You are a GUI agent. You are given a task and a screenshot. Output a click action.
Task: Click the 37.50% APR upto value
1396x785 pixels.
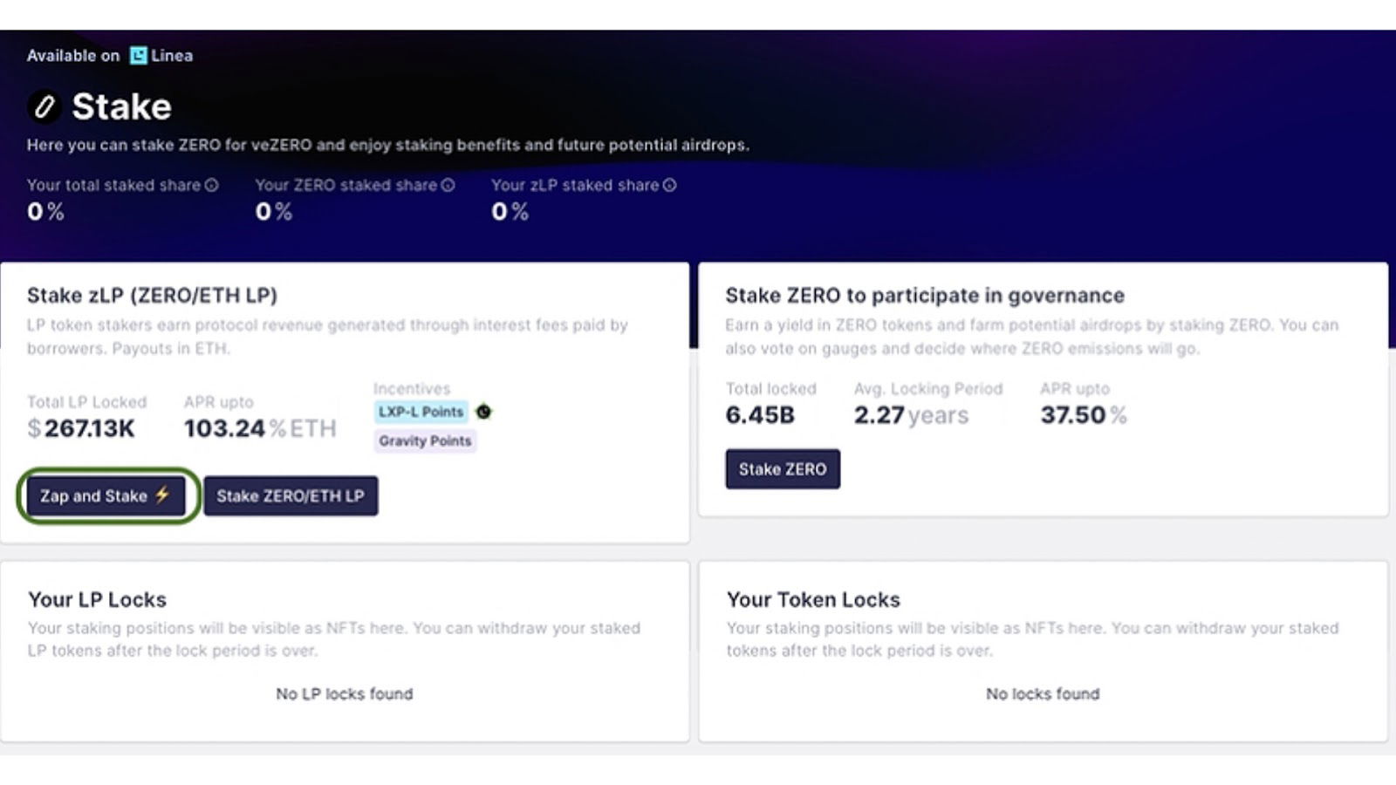pos(1084,415)
